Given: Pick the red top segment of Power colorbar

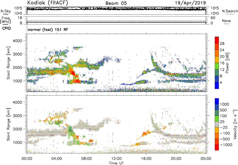Looking at the screenshot, I should coord(217,40).
